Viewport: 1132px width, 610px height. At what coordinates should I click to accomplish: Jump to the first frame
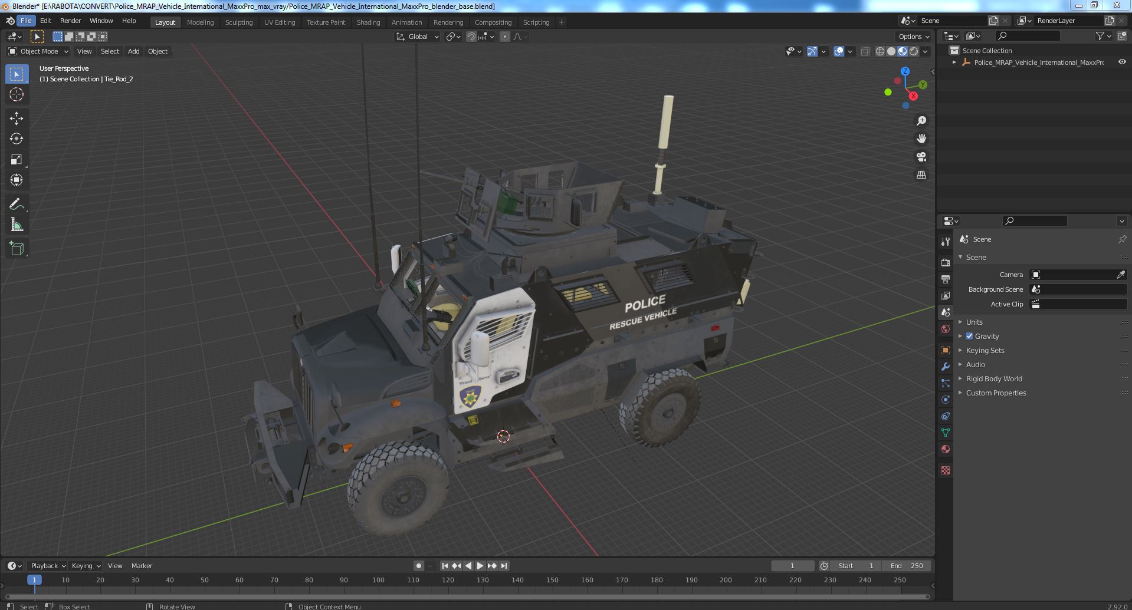(x=445, y=566)
